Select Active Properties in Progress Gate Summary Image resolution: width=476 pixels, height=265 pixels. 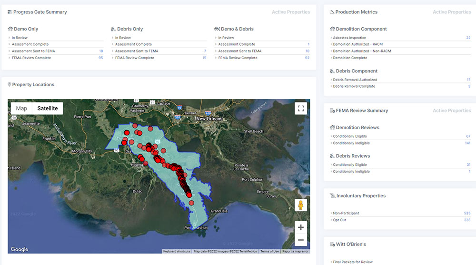click(290, 12)
